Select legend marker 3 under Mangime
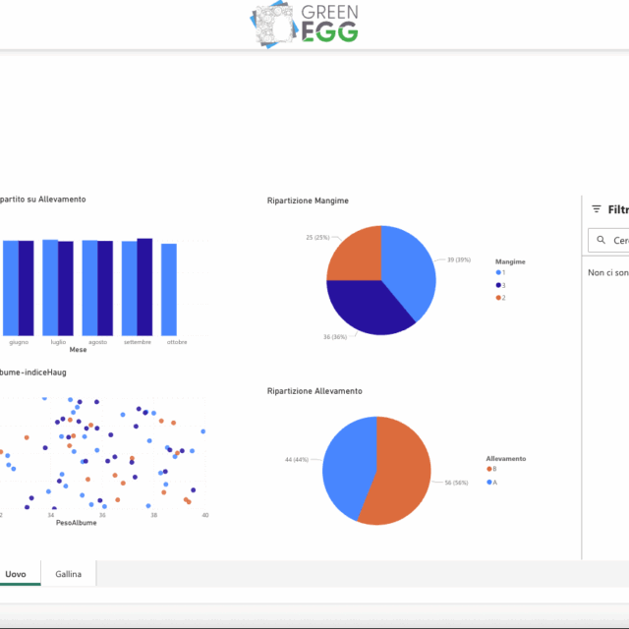Image resolution: width=629 pixels, height=629 pixels. [x=499, y=284]
